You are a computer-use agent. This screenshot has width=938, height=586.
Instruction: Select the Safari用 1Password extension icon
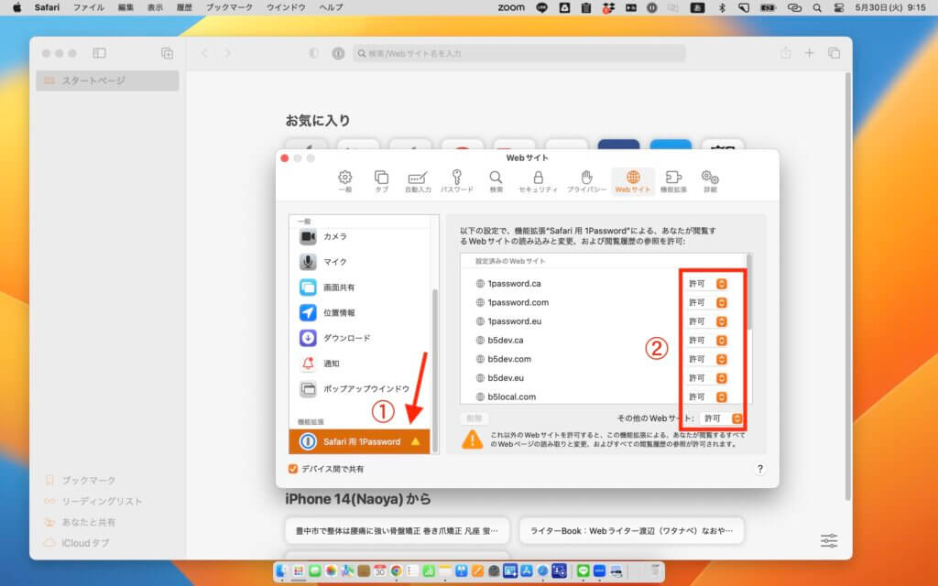click(x=308, y=441)
